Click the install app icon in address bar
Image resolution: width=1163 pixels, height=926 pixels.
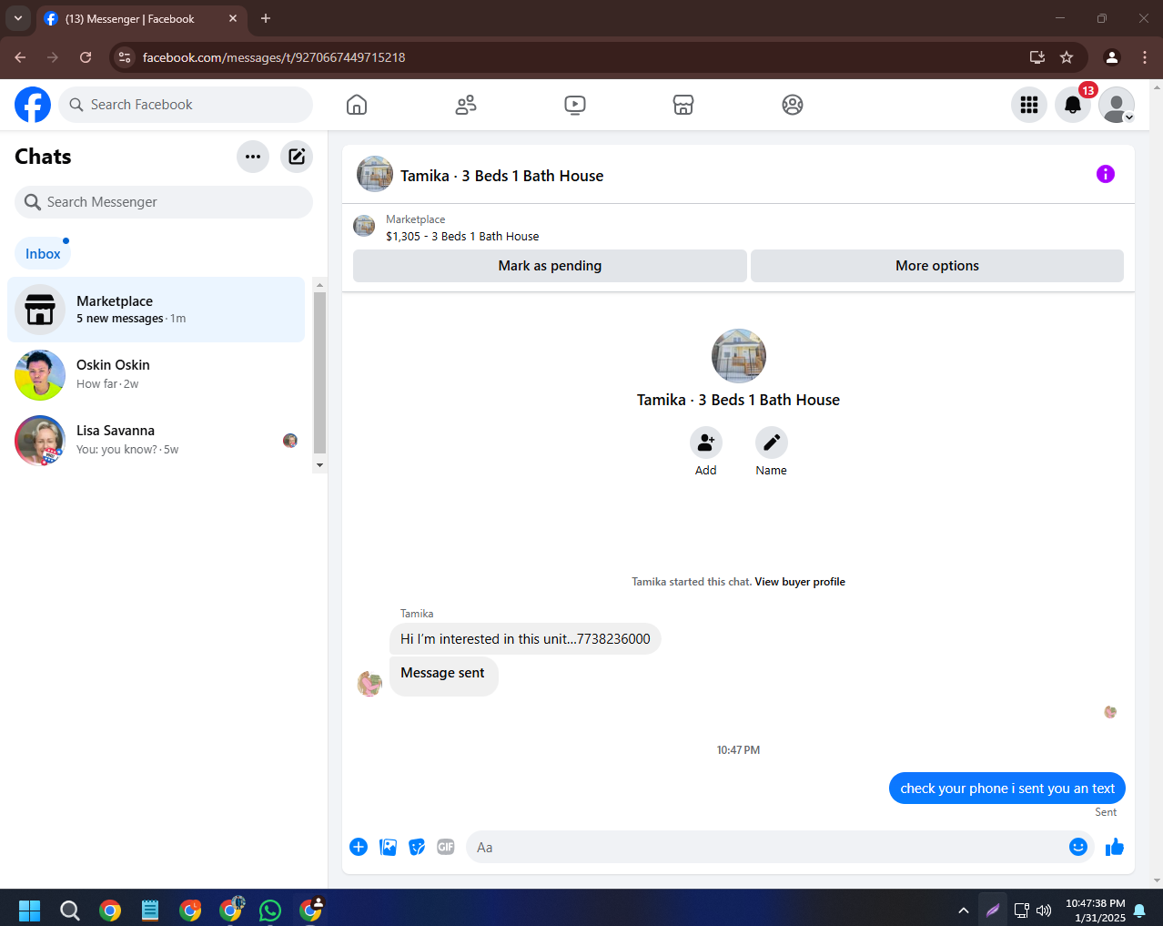(1037, 57)
